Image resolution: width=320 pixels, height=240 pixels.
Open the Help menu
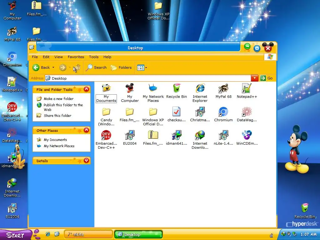107,57
